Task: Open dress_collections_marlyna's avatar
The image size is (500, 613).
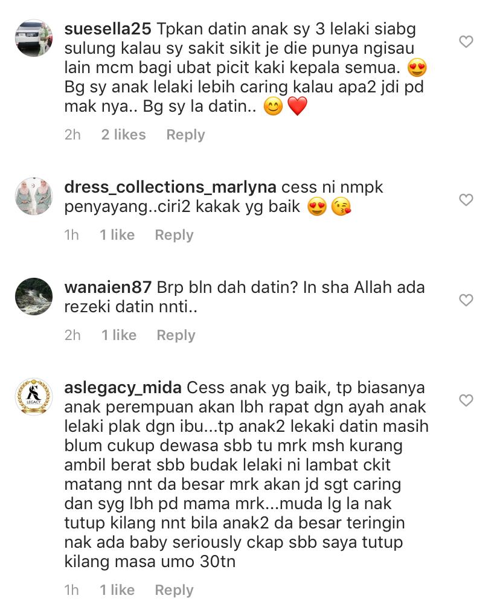Action: pos(34,196)
